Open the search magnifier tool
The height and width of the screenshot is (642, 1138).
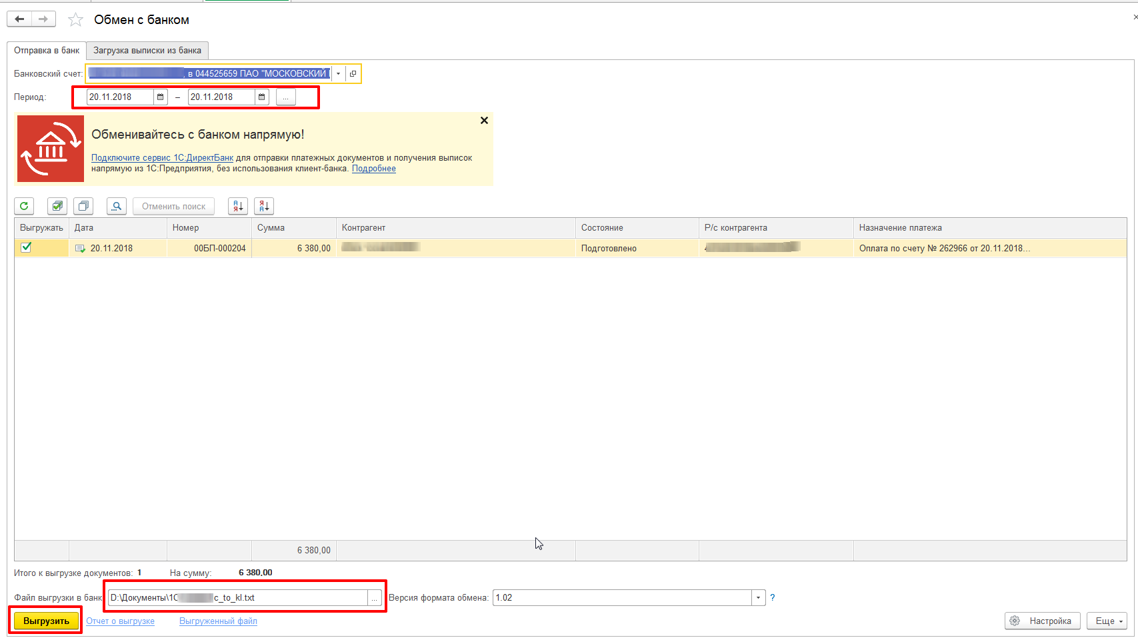pyautogui.click(x=117, y=206)
